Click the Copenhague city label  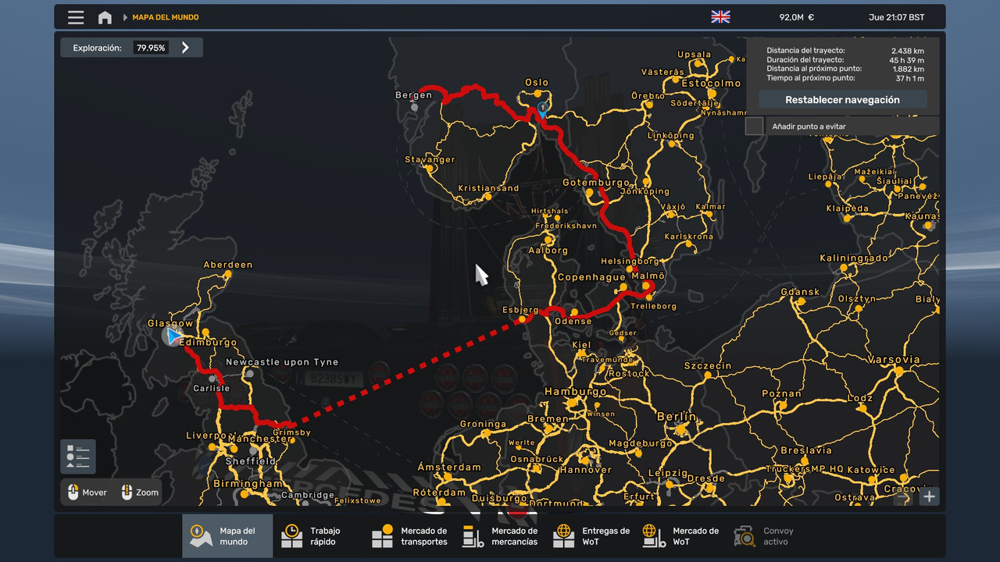tap(591, 277)
